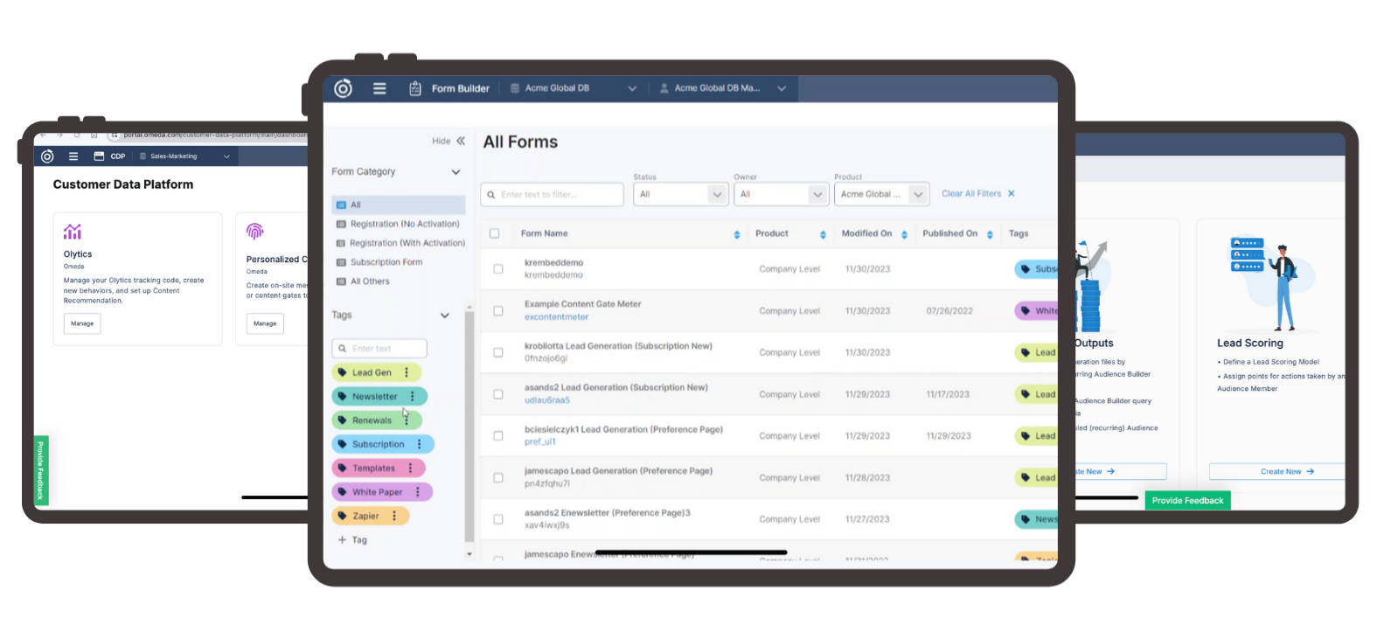Check the krobilotta Lead Generation row
Image resolution: width=1377 pixels, height=639 pixels.
(498, 353)
